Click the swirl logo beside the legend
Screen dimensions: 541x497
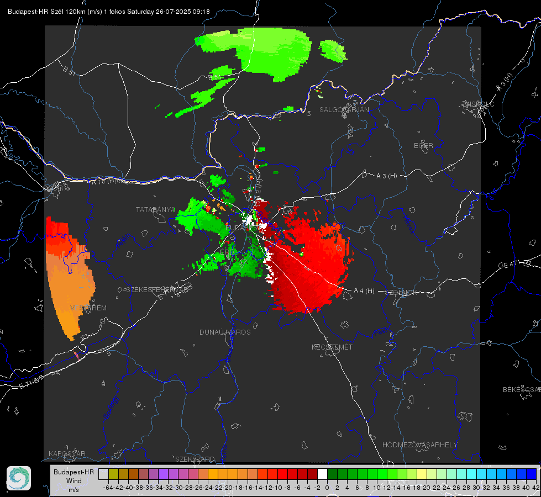(x=19, y=478)
